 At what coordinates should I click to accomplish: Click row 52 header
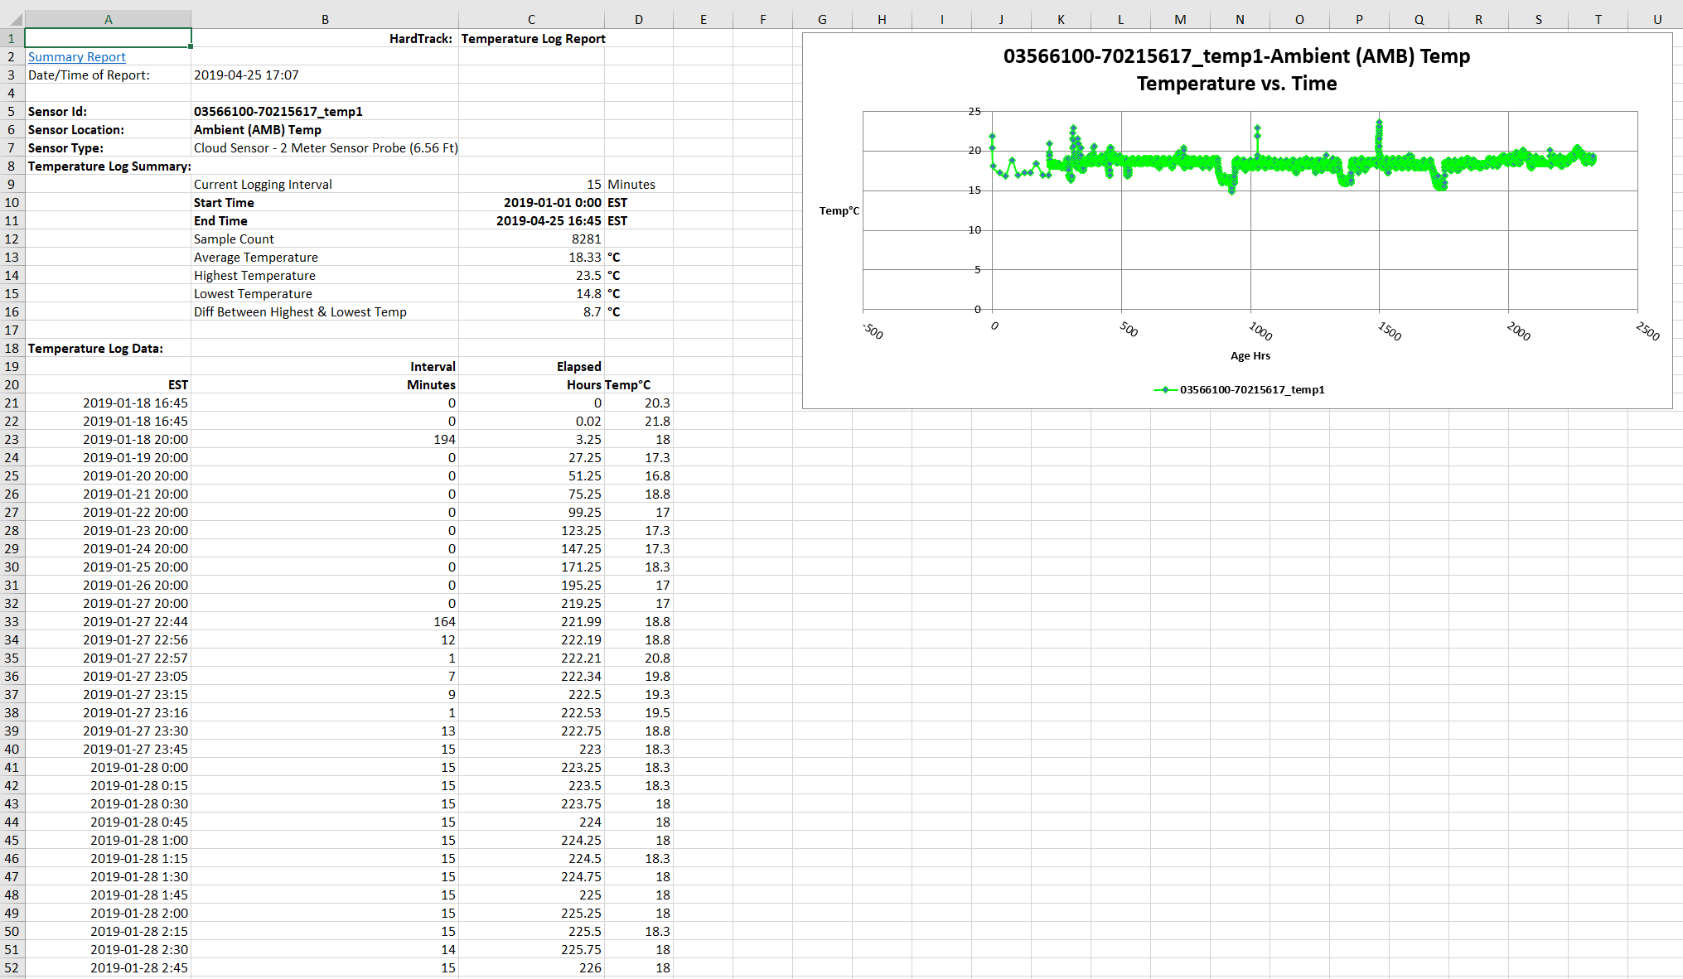pyautogui.click(x=12, y=968)
